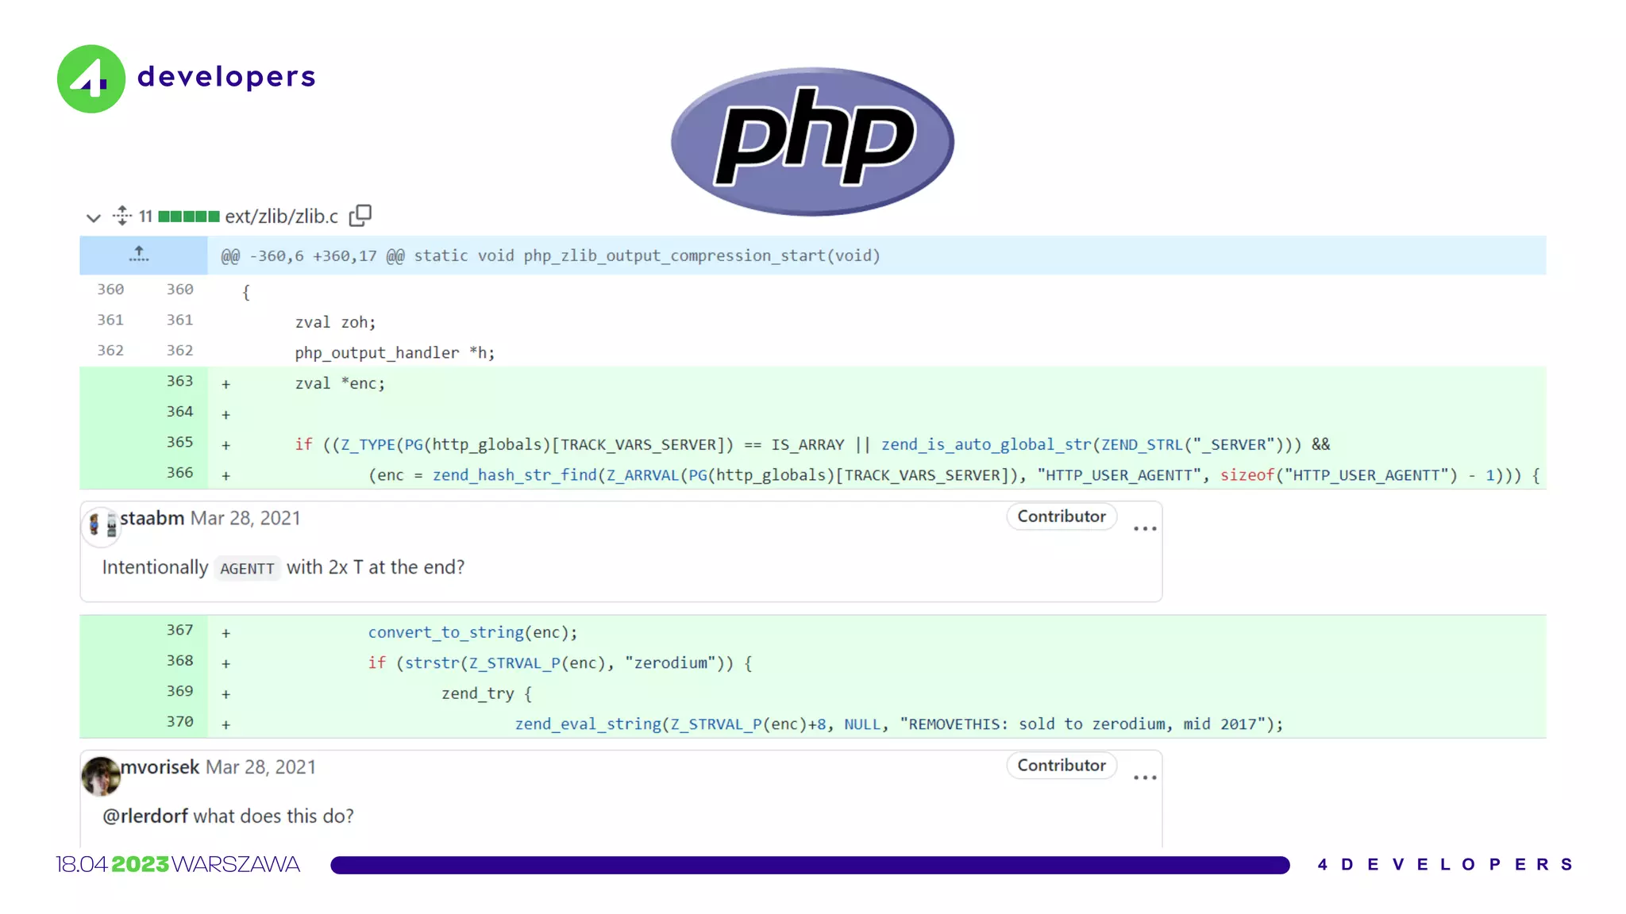Viewport: 1626px width, 914px height.
Task: Click Contributor badge on mvorisek comment
Action: (1061, 766)
